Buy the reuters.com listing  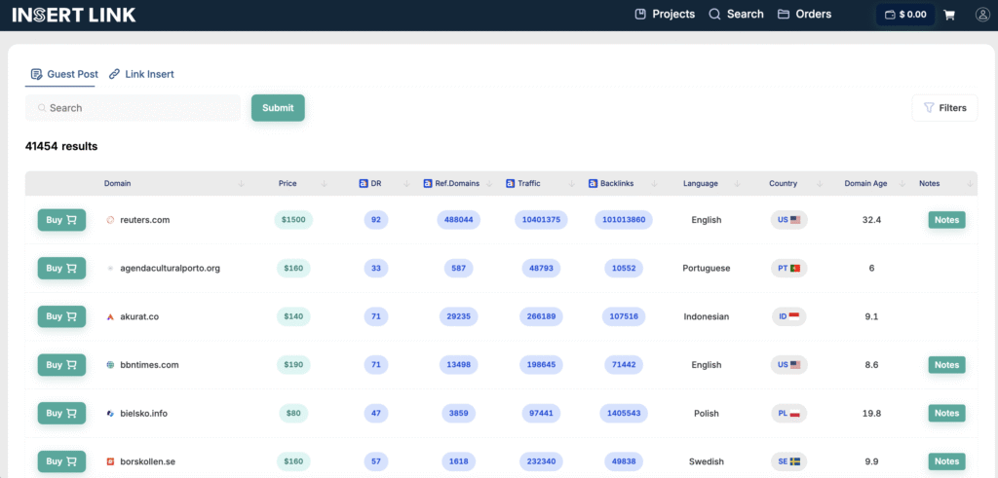(x=61, y=220)
